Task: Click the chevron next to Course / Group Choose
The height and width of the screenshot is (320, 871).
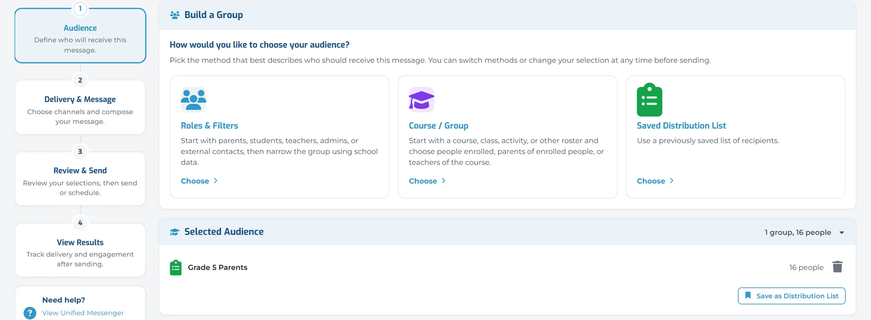Action: point(443,180)
